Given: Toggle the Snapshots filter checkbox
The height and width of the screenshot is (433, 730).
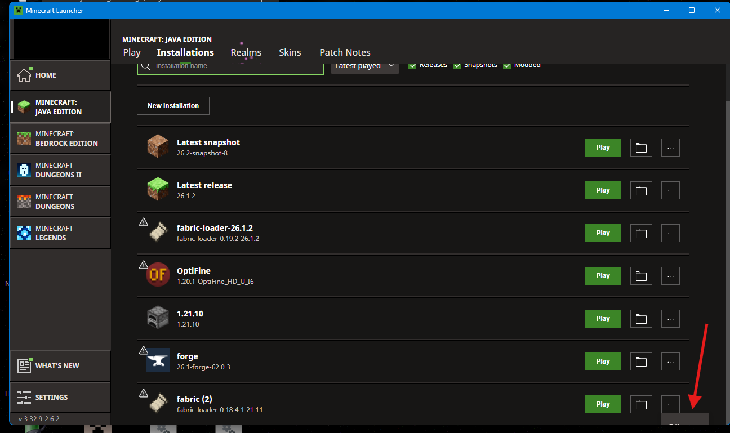Looking at the screenshot, I should (x=457, y=65).
